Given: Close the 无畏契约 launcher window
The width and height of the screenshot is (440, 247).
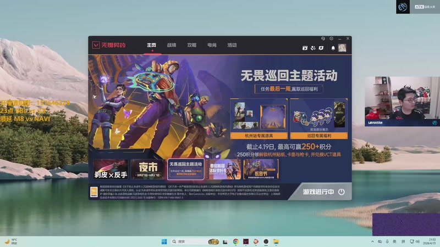Looking at the screenshot, I should [348, 38].
